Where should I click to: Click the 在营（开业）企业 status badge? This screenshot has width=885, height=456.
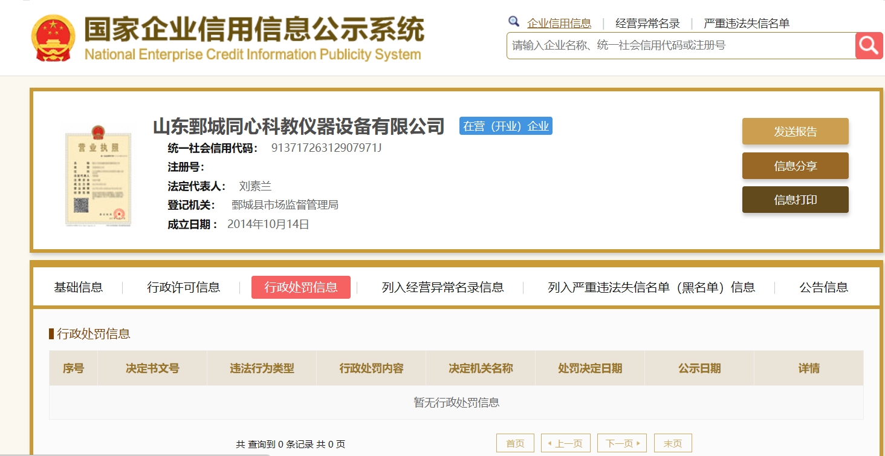pyautogui.click(x=506, y=126)
